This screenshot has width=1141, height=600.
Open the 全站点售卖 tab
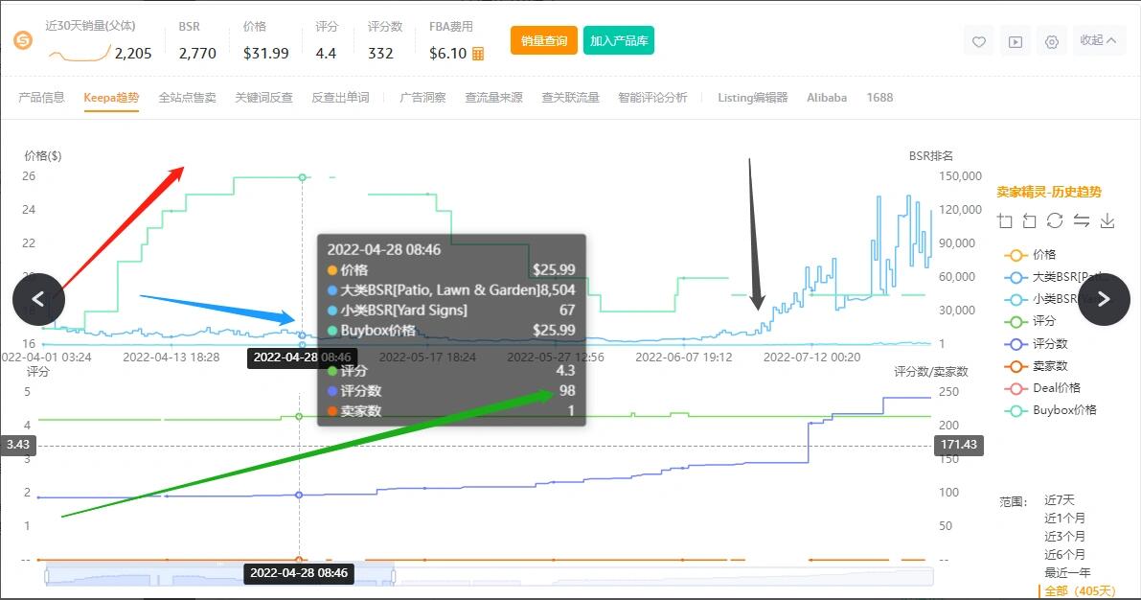pyautogui.click(x=187, y=98)
